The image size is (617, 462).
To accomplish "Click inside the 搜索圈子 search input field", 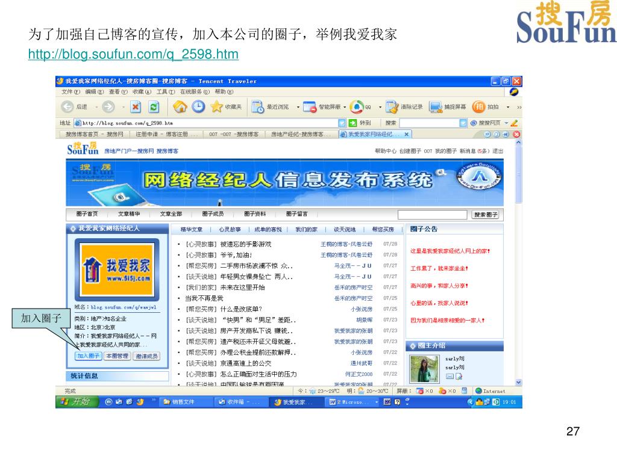I will pyautogui.click(x=432, y=215).
